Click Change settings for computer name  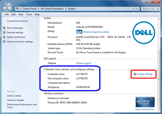click(144, 74)
